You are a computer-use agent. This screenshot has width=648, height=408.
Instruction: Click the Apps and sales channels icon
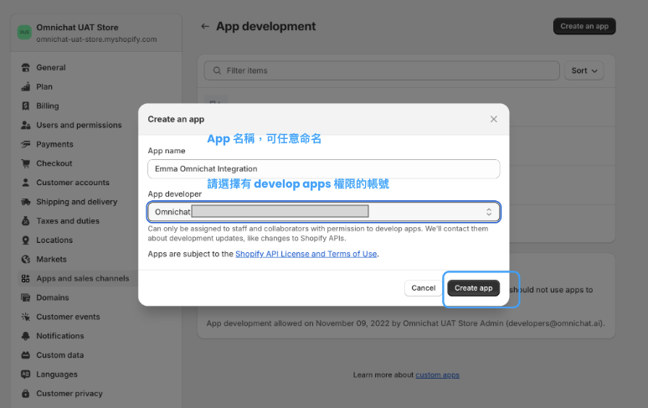(x=26, y=279)
